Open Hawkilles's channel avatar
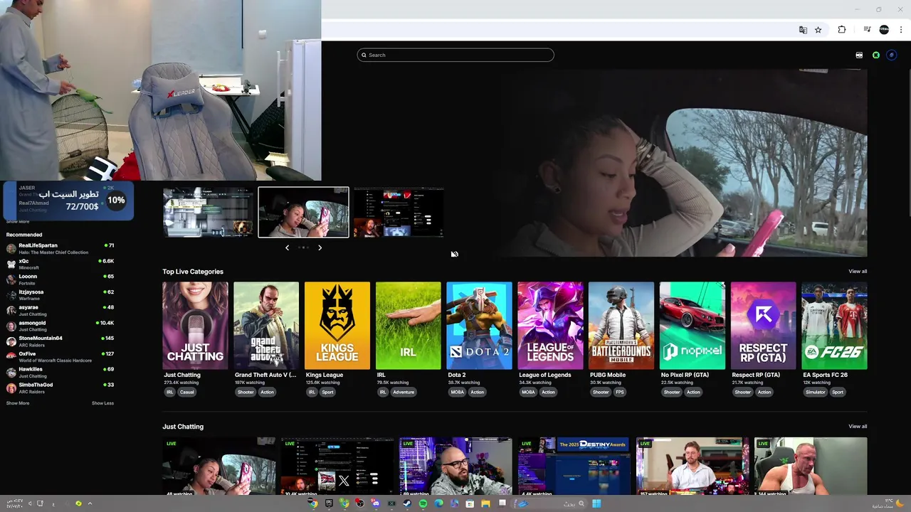The image size is (911, 512). click(x=11, y=372)
